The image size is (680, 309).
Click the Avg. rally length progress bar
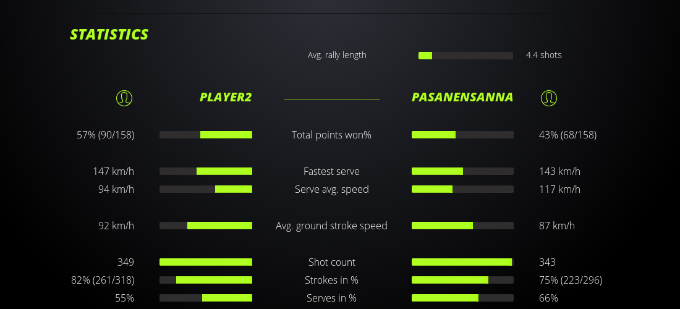coord(465,56)
